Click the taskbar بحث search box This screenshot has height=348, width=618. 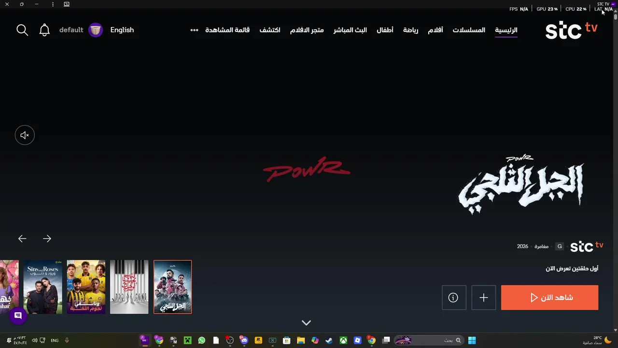click(x=429, y=340)
